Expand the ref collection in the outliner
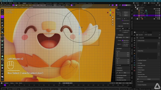161x90 pixels. point(136,19)
